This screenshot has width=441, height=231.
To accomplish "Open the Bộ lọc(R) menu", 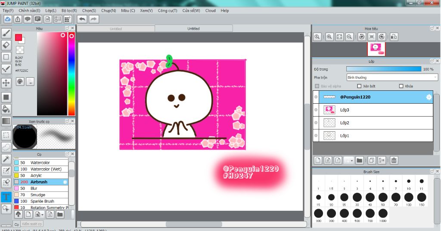I will [69, 10].
